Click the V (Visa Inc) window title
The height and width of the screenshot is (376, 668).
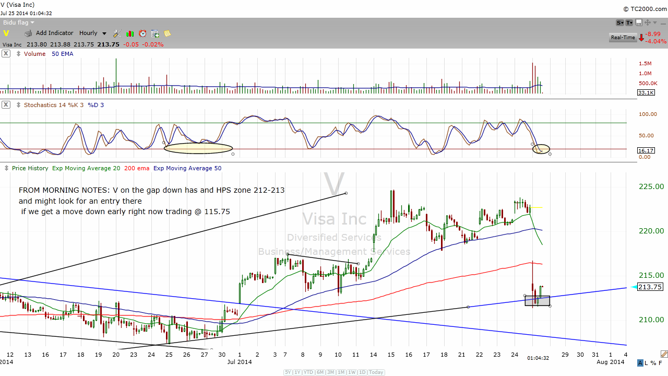tap(17, 5)
